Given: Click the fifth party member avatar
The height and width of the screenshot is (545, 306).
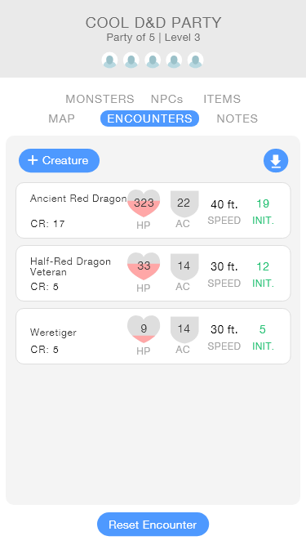Looking at the screenshot, I should (196, 60).
